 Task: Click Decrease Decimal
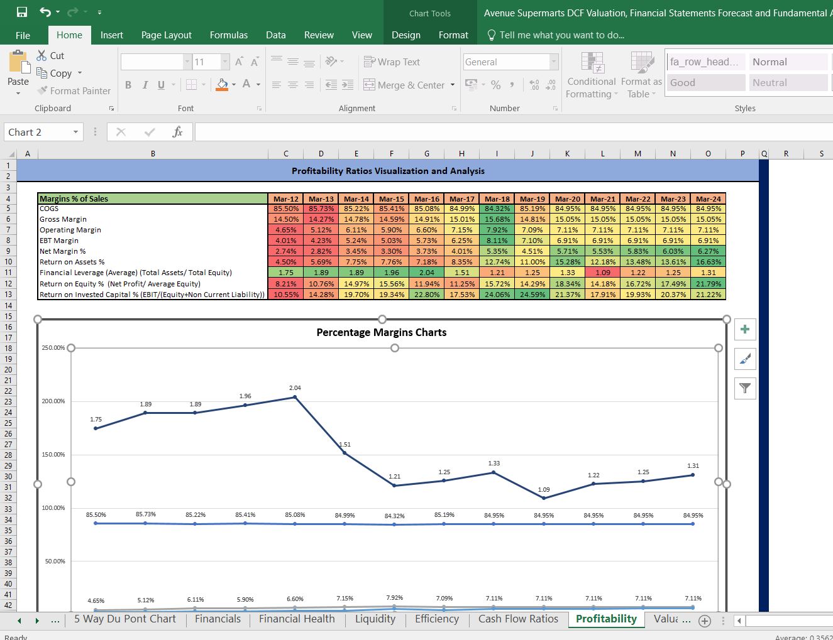[x=551, y=85]
